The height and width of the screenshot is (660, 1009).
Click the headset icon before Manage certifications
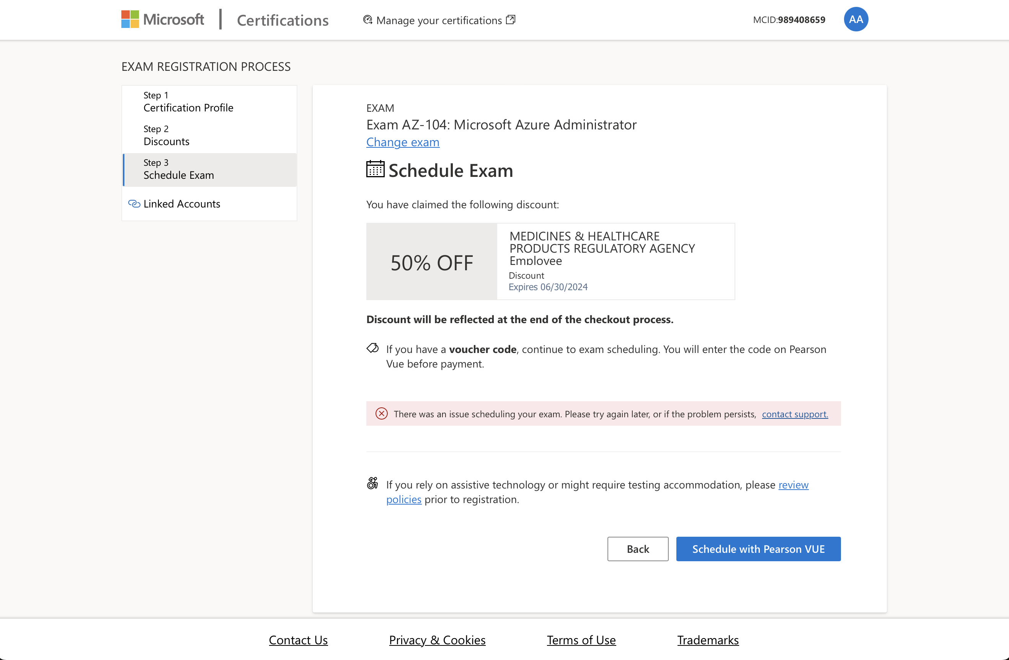coord(367,20)
